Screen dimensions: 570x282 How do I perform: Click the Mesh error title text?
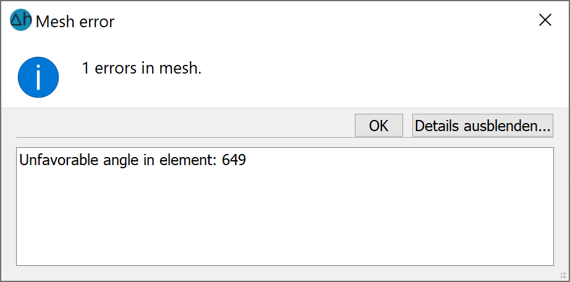click(x=75, y=22)
